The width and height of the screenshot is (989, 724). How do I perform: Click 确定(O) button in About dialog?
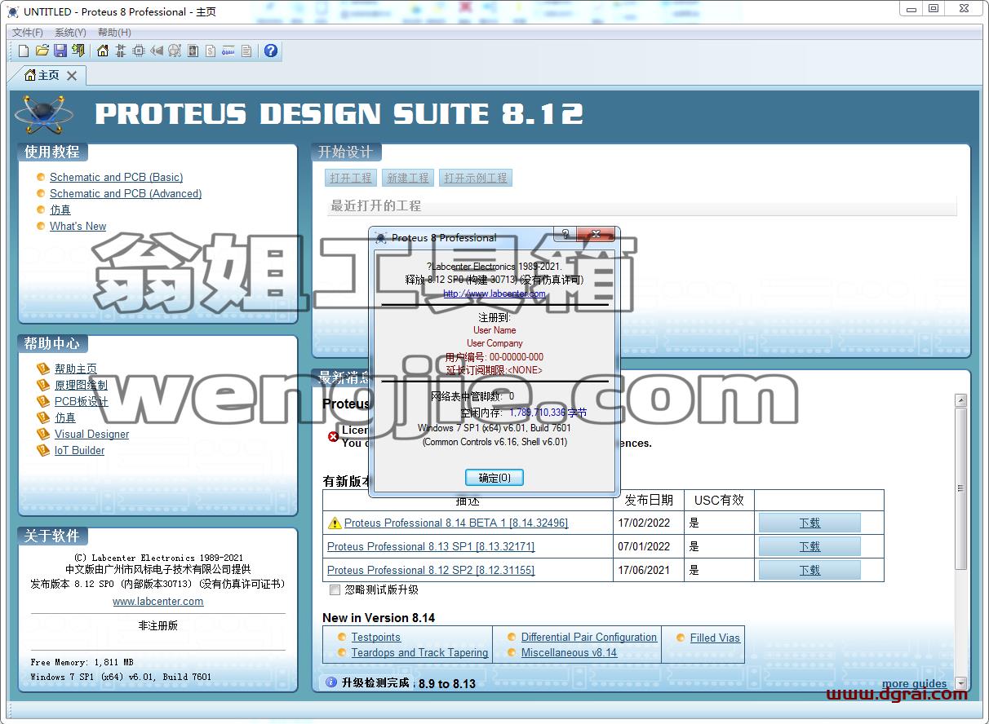pyautogui.click(x=494, y=477)
